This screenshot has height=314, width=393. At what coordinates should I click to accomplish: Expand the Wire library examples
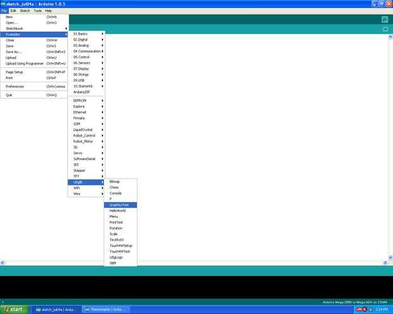click(86, 194)
